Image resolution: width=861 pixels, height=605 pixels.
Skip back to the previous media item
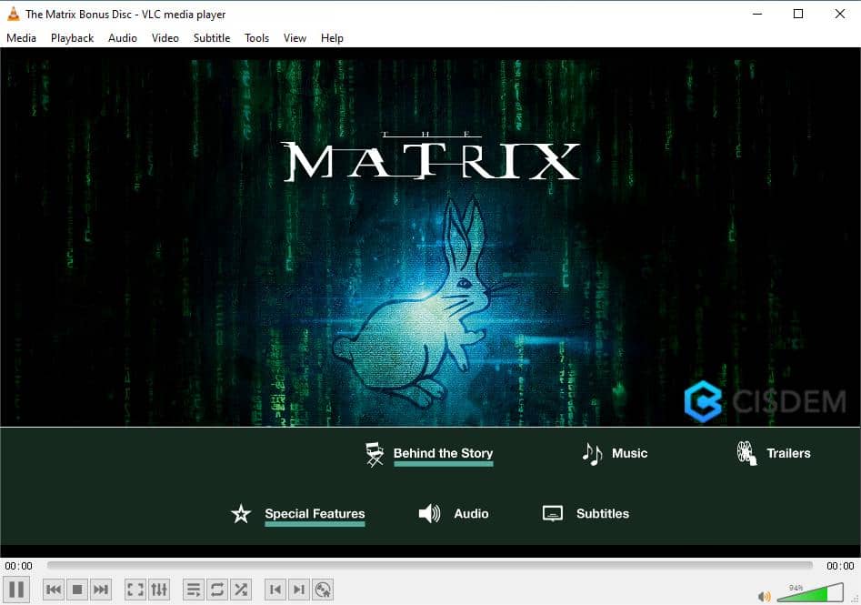[53, 589]
